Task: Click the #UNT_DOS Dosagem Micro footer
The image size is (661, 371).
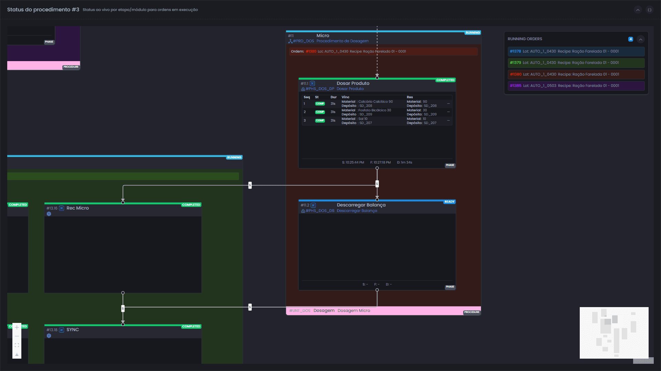Action: click(x=383, y=311)
